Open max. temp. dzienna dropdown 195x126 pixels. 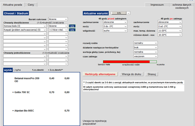click(x=170, y=31)
